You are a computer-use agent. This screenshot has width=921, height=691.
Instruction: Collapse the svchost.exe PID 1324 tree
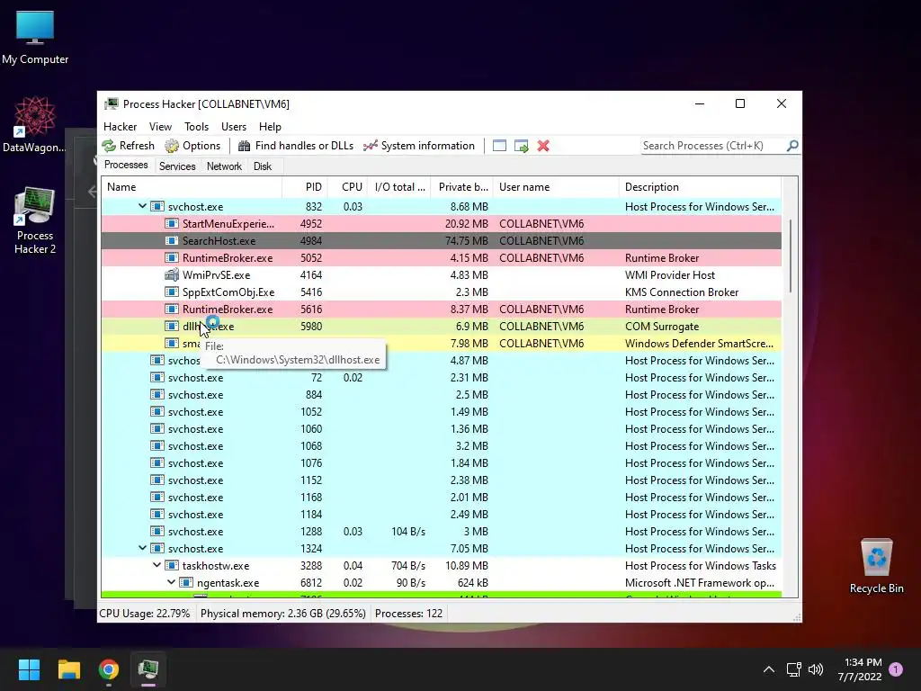pyautogui.click(x=142, y=548)
